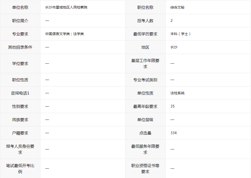Select the 长沙 region value
This screenshot has height=178, width=251.
click(x=174, y=47)
